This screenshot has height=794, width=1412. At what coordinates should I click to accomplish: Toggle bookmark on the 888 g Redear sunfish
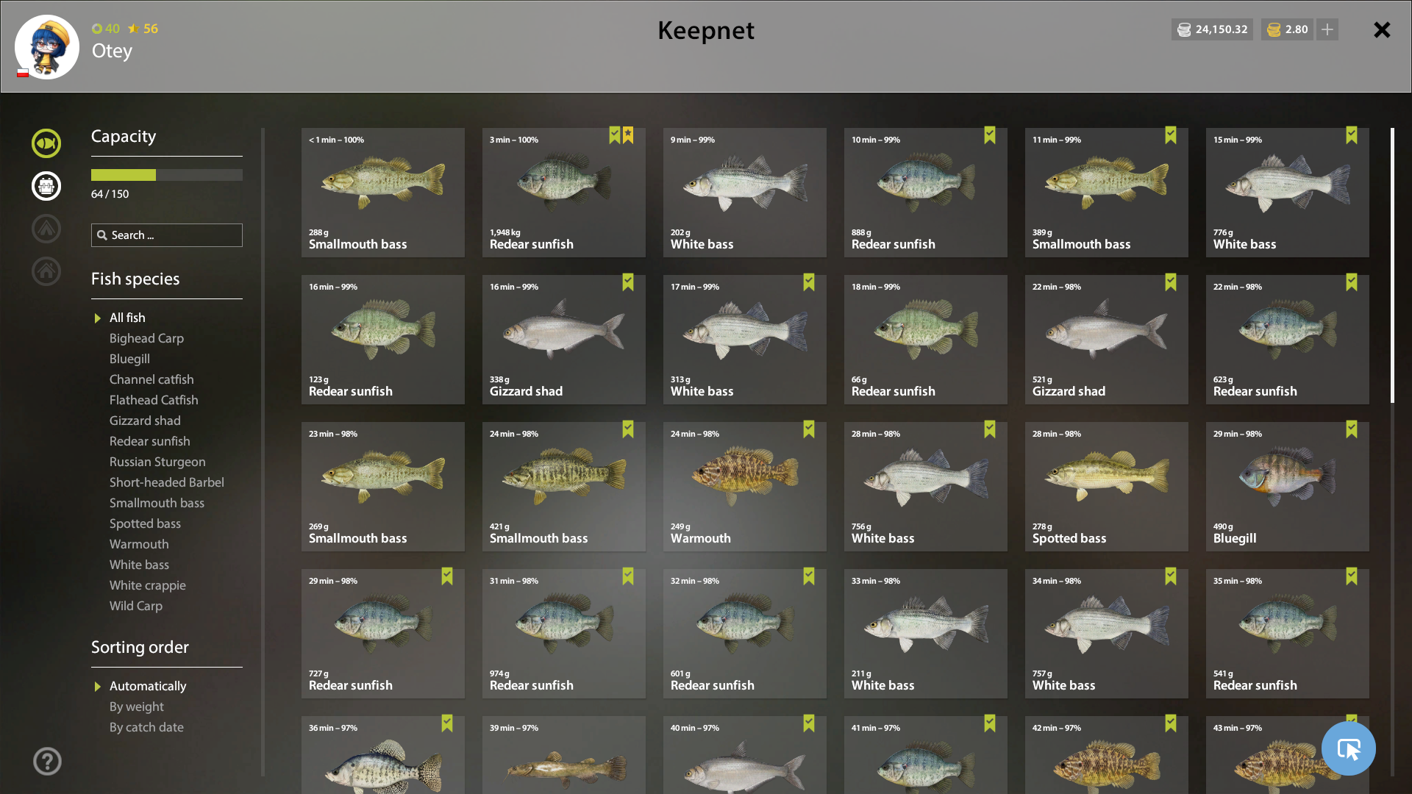[990, 135]
